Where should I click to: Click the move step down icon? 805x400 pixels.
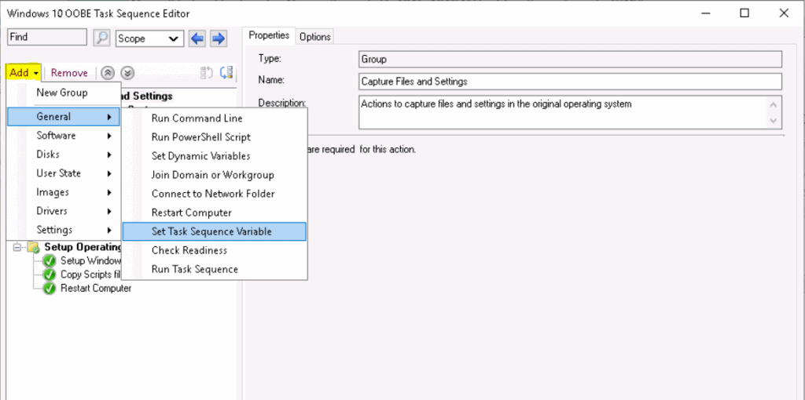(x=127, y=73)
